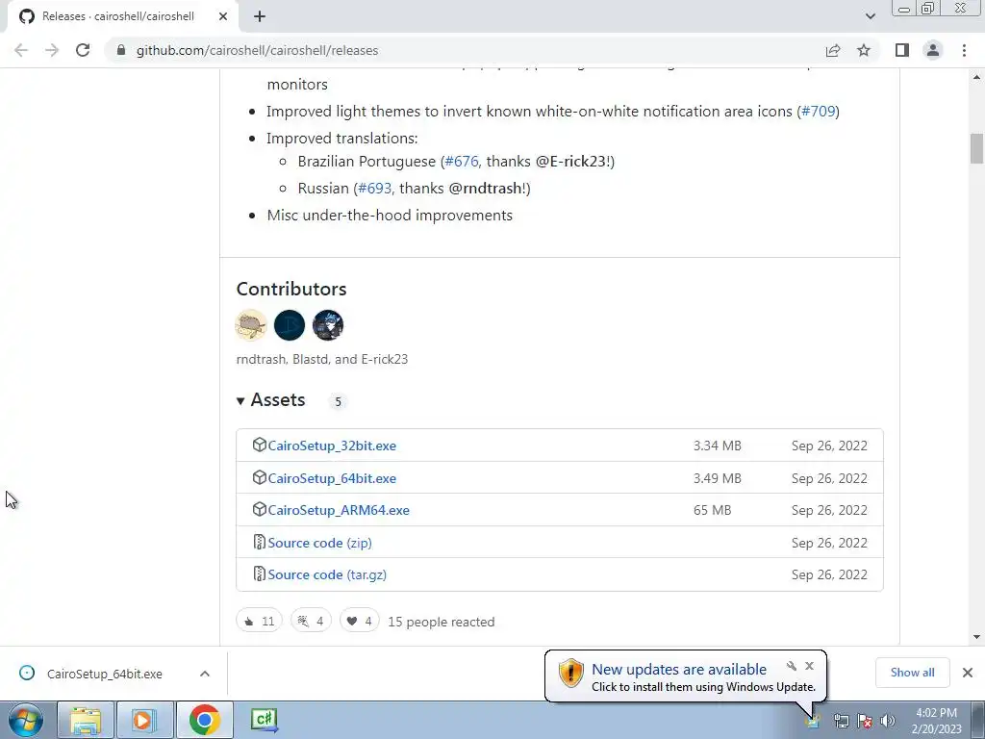Screen dimensions: 985x739
Task: Reload the GitHub releases page
Action: click(83, 50)
